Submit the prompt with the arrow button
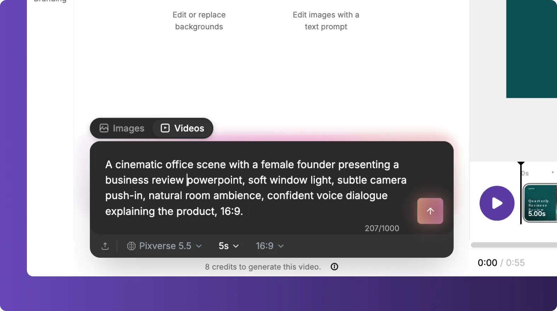The width and height of the screenshot is (557, 311). (430, 211)
